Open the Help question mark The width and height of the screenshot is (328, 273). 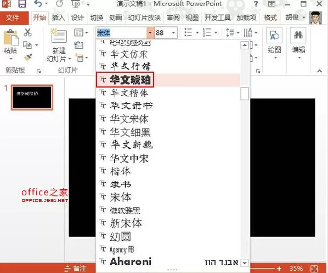256,4
